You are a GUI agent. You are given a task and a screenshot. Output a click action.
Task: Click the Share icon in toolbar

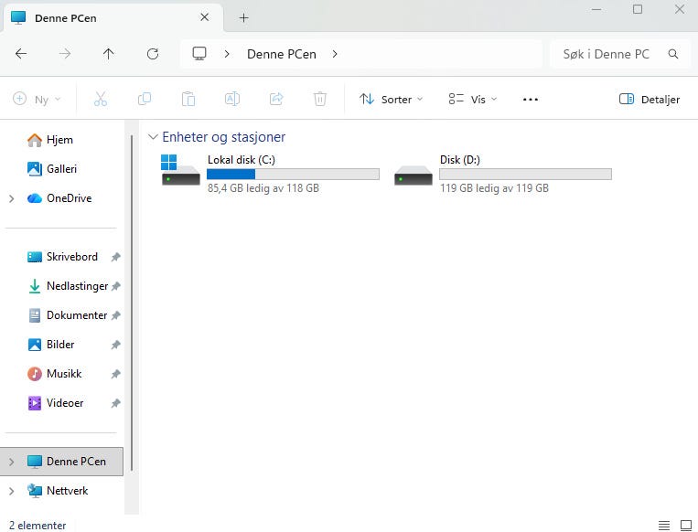276,99
